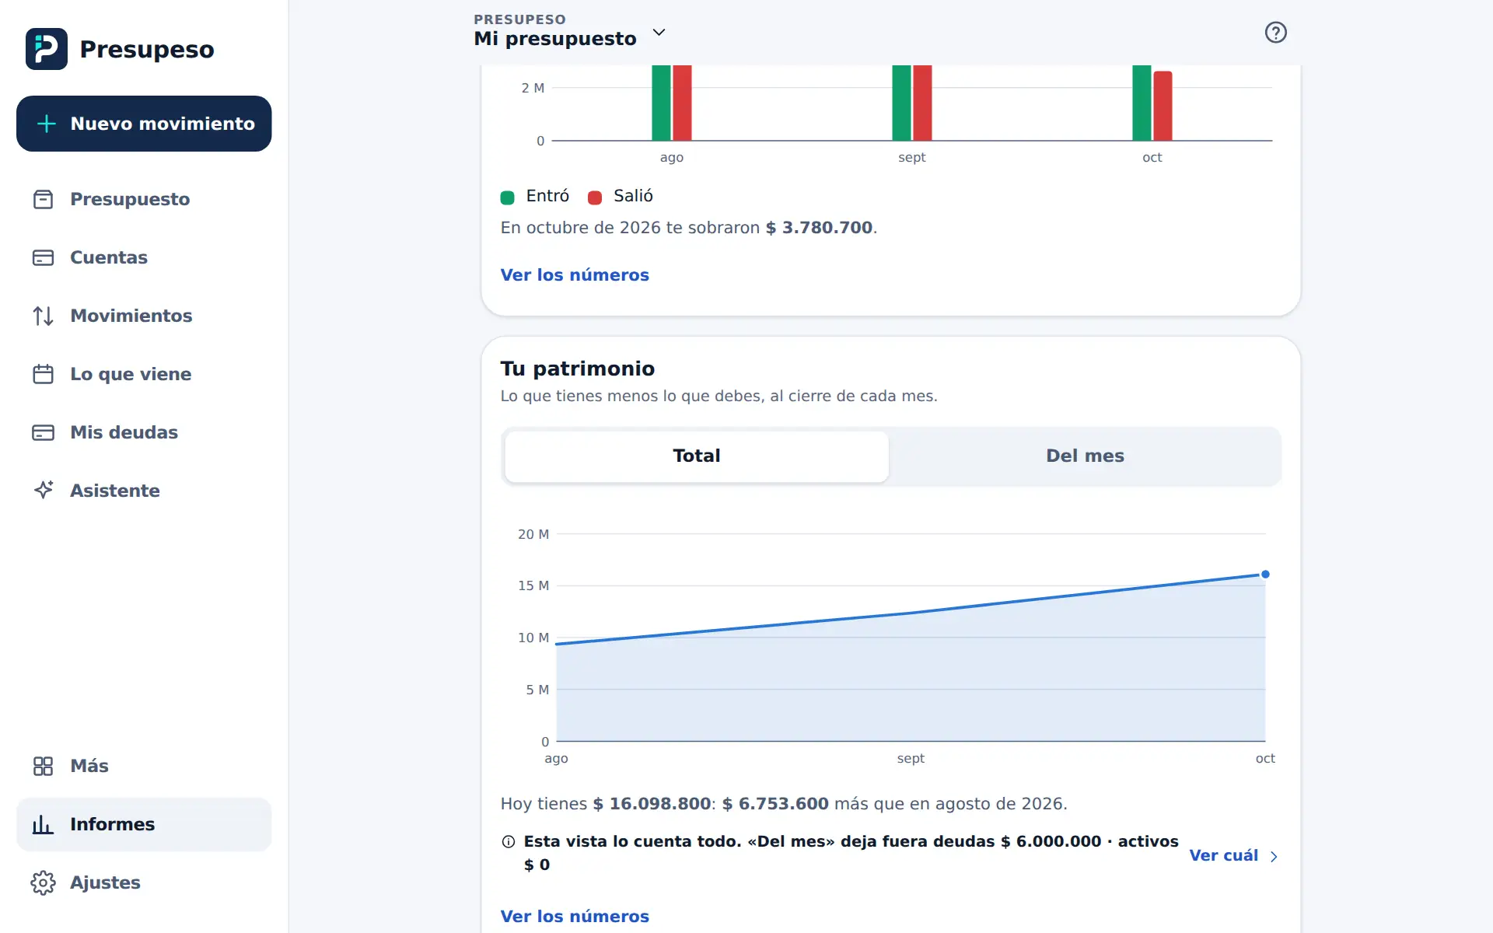
Task: Click the Mis deudas card icon
Action: coord(44,432)
